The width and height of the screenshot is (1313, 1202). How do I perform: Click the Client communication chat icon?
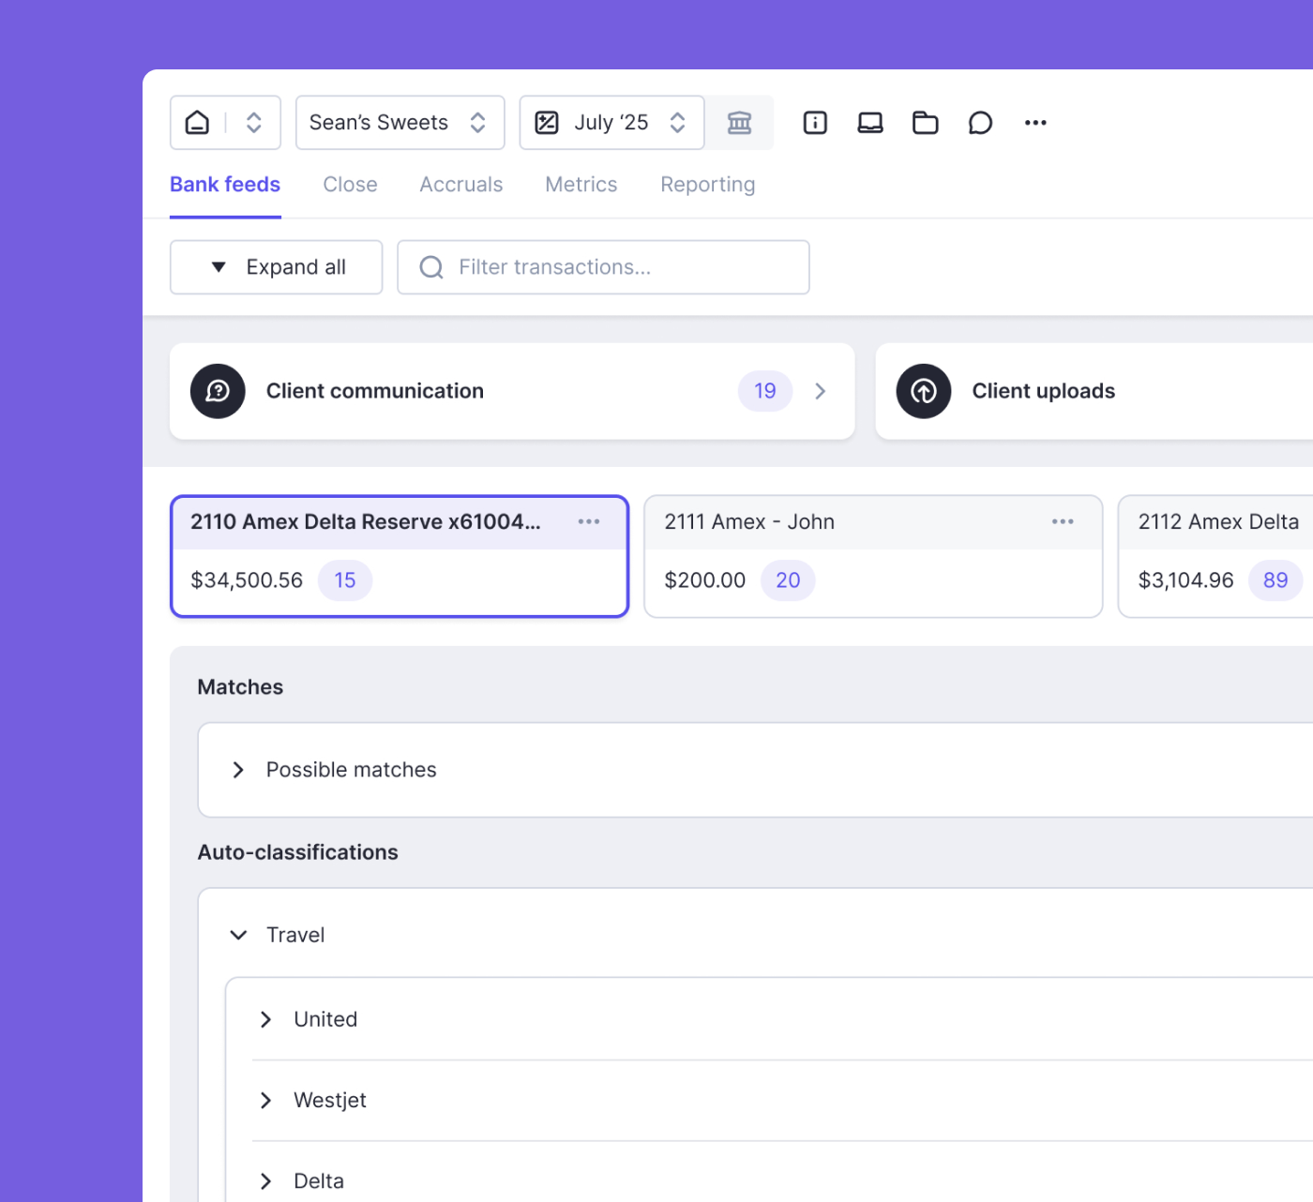[218, 391]
